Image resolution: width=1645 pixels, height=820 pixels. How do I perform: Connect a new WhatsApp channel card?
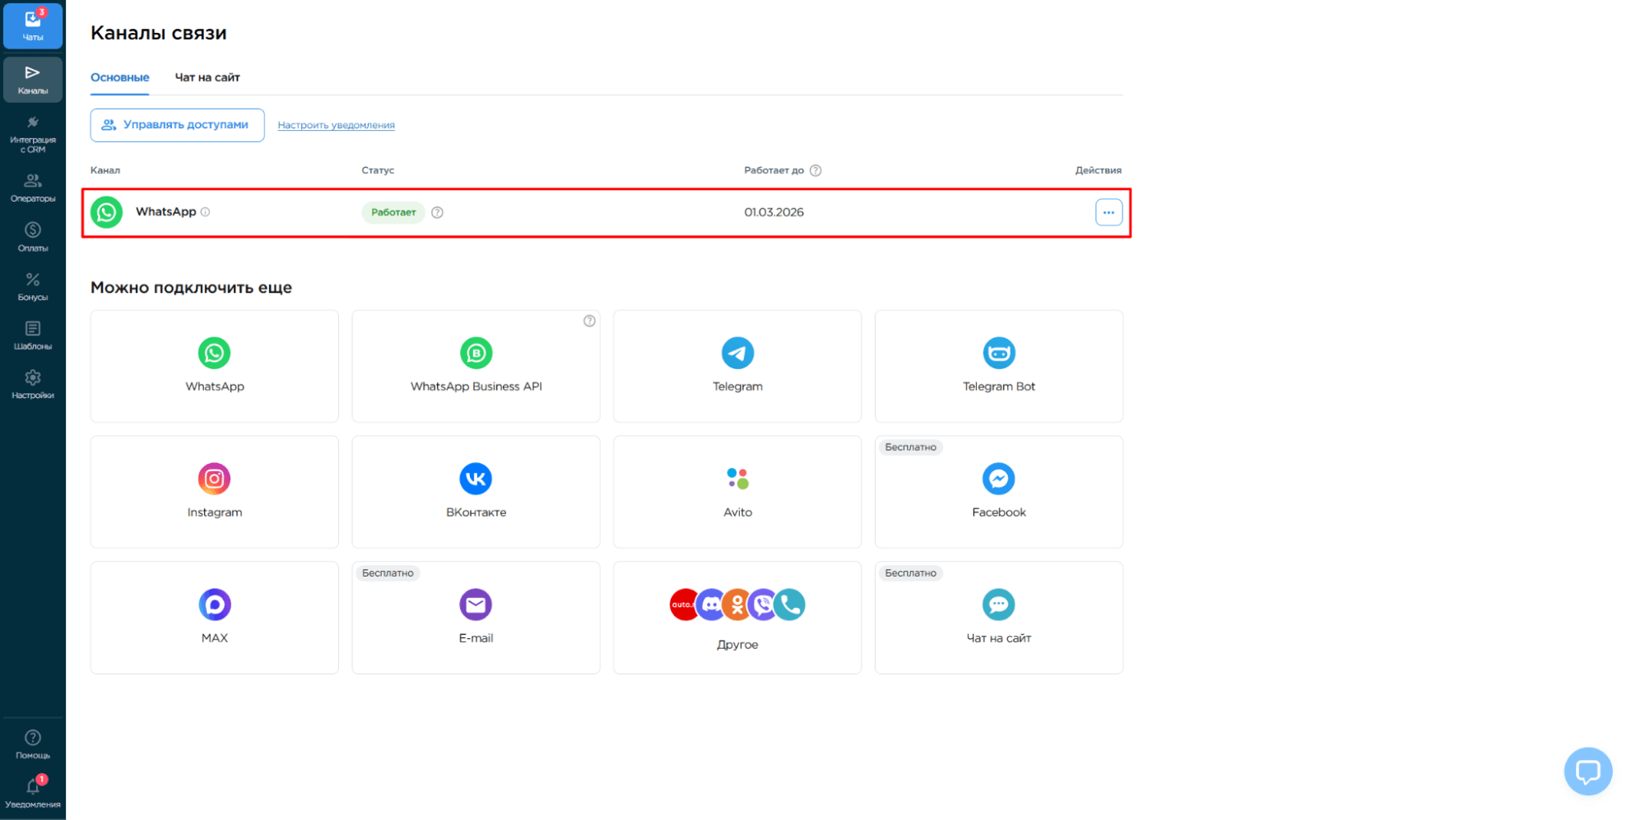tap(215, 366)
